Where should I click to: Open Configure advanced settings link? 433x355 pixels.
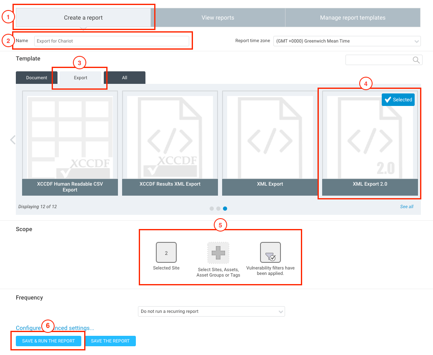pos(55,328)
